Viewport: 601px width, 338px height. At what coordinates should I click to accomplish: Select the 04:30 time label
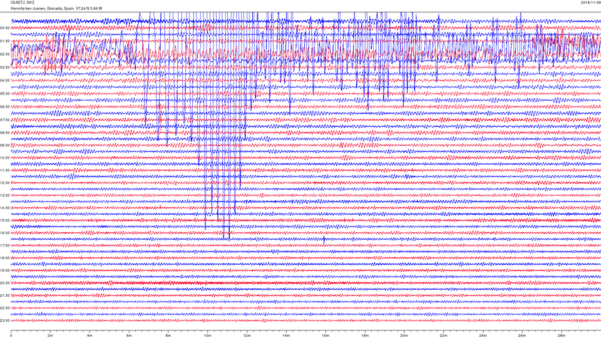click(5, 81)
